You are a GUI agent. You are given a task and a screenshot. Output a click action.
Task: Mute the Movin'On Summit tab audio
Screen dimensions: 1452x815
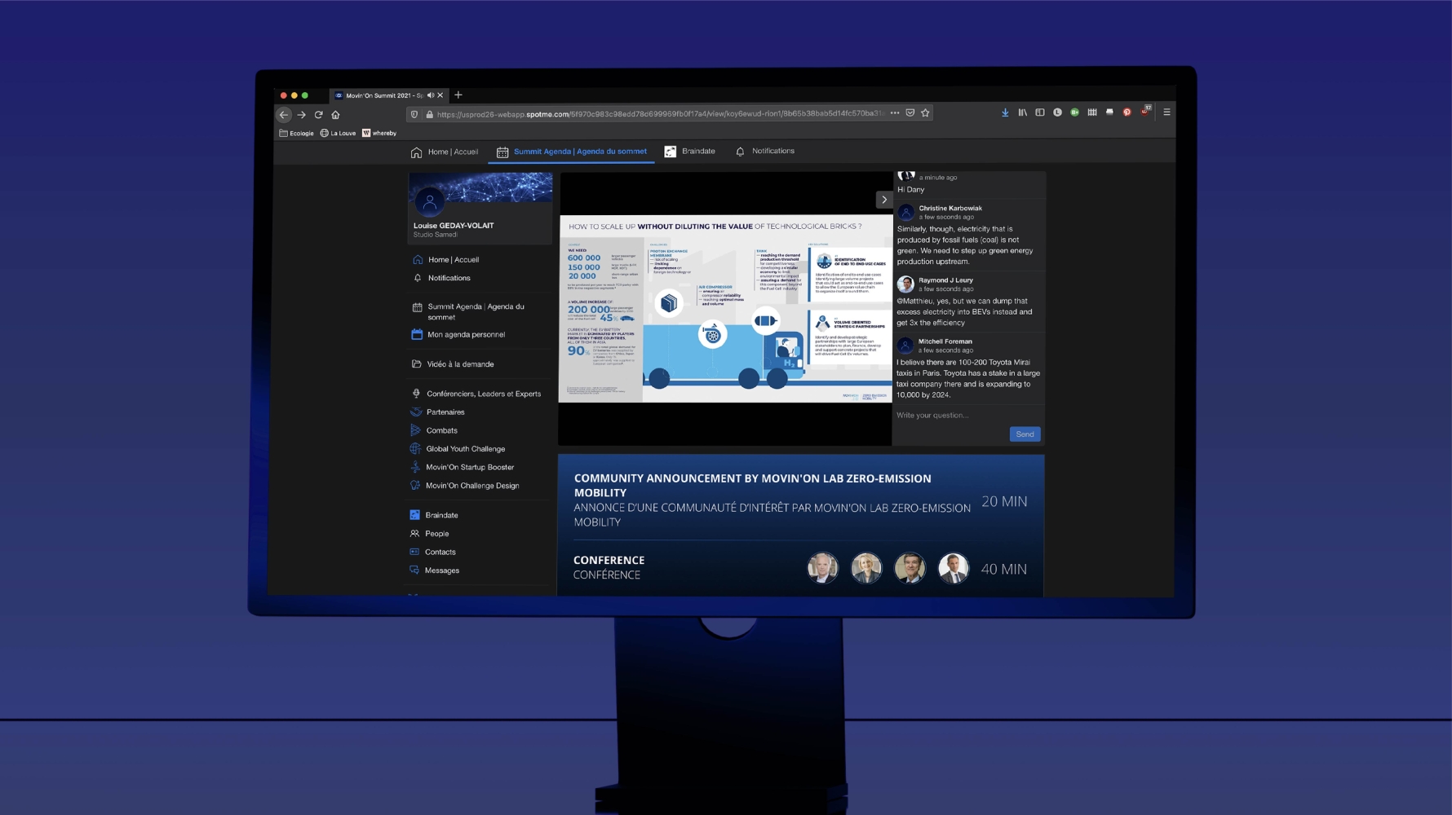tap(431, 95)
